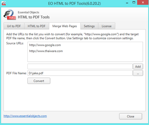This screenshot has height=125, width=149.
Task: Maximize the EO HTML to PDF window
Action: pyautogui.click(x=134, y=3)
